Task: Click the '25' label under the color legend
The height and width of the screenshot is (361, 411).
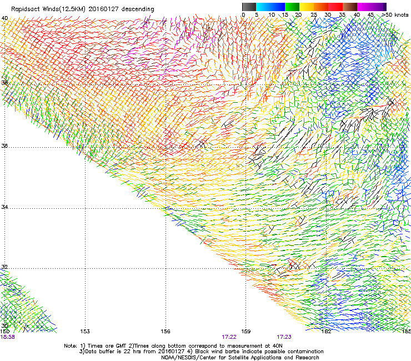Action: click(314, 15)
